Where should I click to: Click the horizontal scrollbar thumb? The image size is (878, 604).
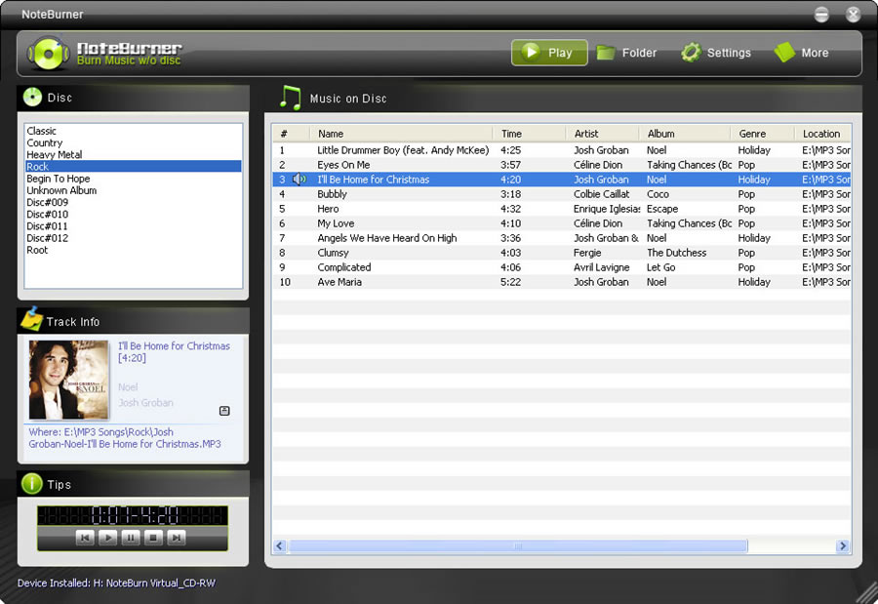point(518,545)
